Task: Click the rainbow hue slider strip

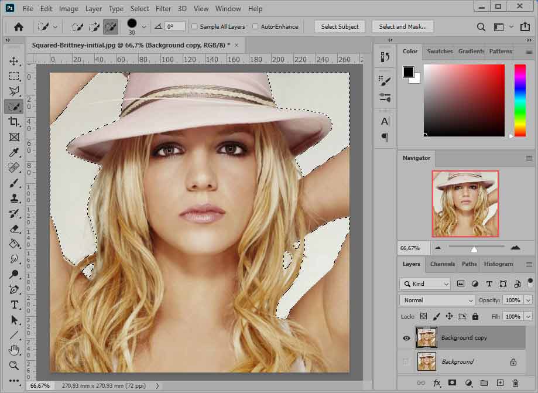Action: coord(520,100)
